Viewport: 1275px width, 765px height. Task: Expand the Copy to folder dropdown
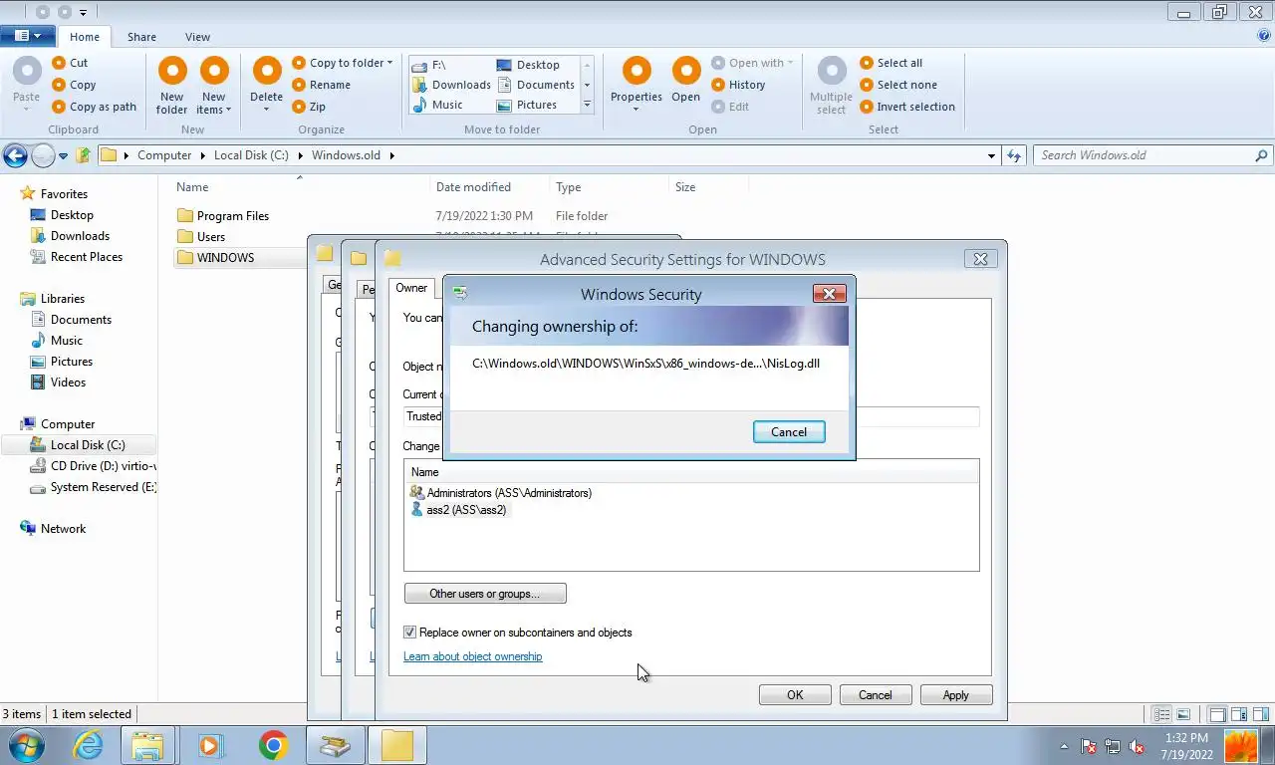coord(389,63)
